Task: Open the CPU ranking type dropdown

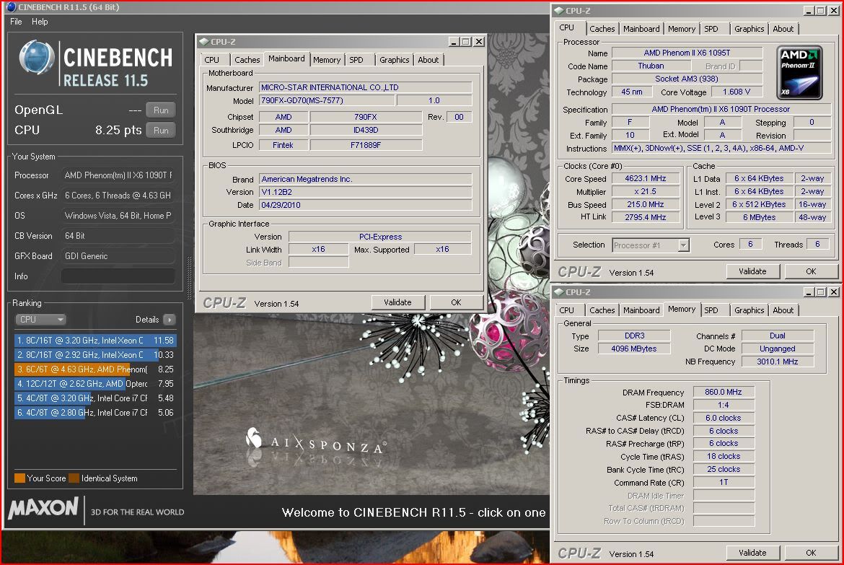Action: (x=40, y=320)
